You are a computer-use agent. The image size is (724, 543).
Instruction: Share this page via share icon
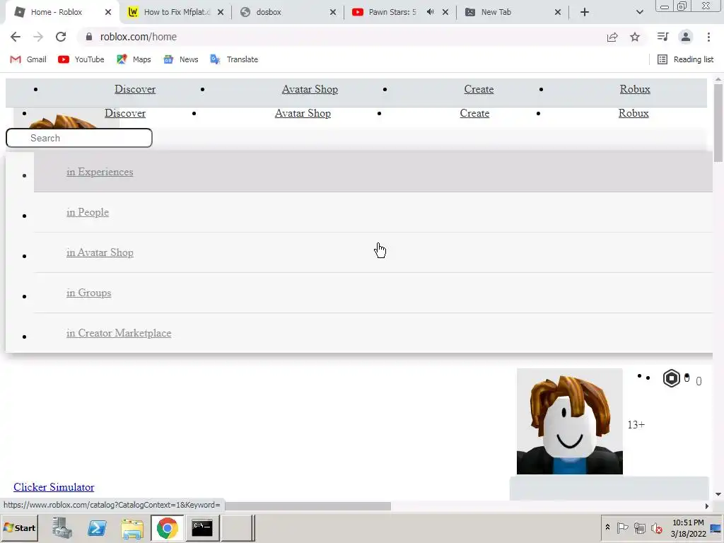coord(612,37)
